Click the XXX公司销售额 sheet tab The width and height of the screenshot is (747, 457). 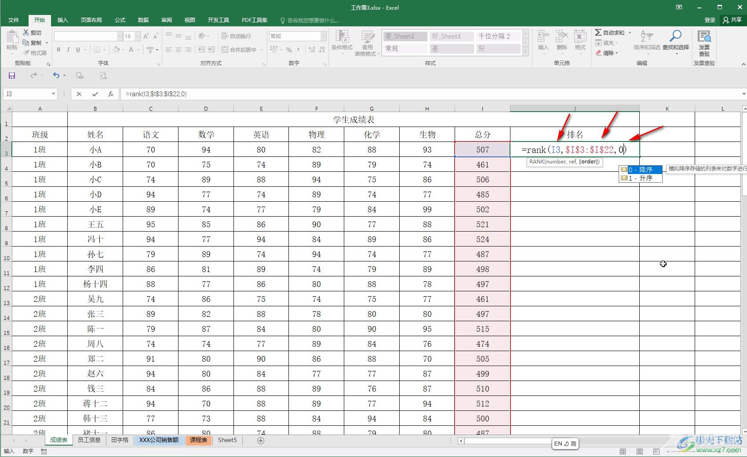click(159, 440)
